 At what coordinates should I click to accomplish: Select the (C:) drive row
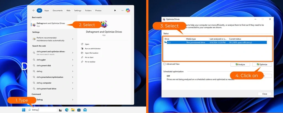pyautogui.click(x=215, y=42)
